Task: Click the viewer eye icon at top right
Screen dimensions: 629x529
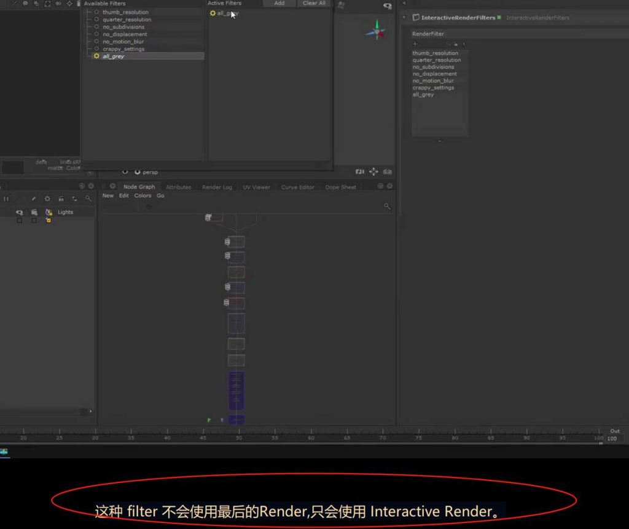Action: [x=387, y=6]
